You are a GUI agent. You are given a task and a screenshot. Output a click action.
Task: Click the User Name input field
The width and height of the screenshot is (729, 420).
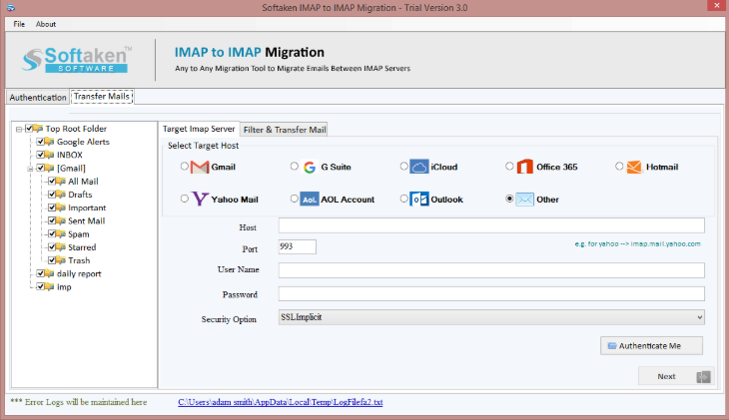pyautogui.click(x=491, y=270)
